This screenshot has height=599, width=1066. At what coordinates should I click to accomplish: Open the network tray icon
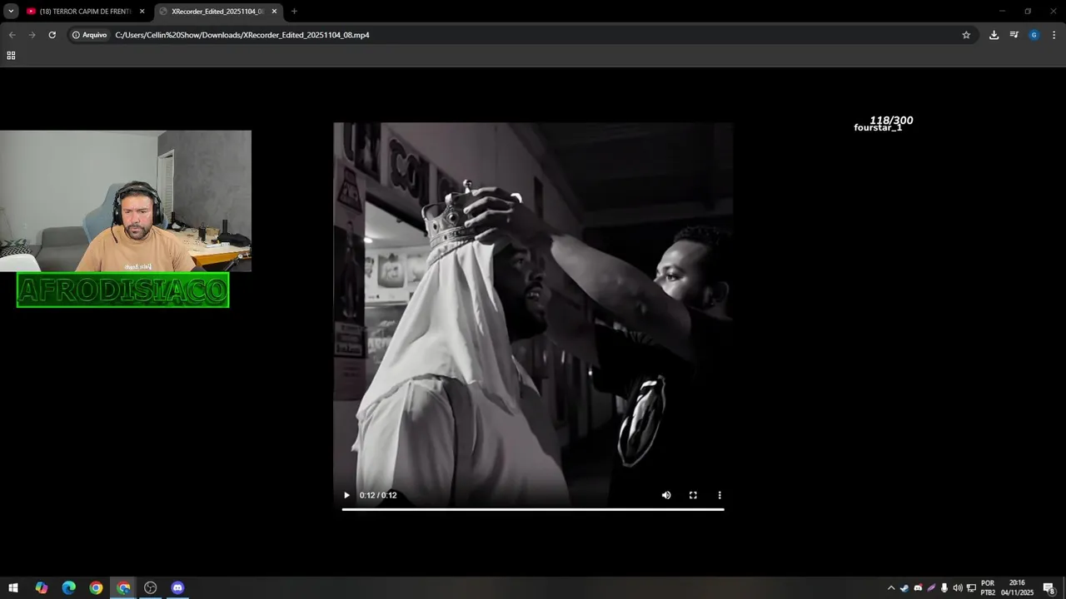971,587
